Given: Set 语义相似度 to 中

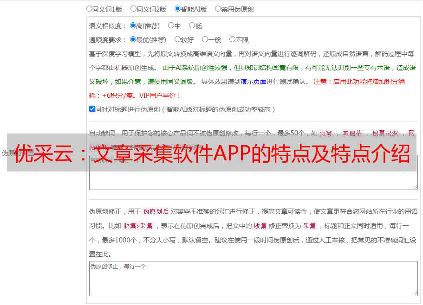Looking at the screenshot, I should [x=171, y=25].
